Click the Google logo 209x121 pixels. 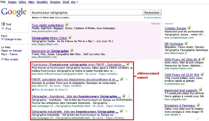[x=14, y=12]
